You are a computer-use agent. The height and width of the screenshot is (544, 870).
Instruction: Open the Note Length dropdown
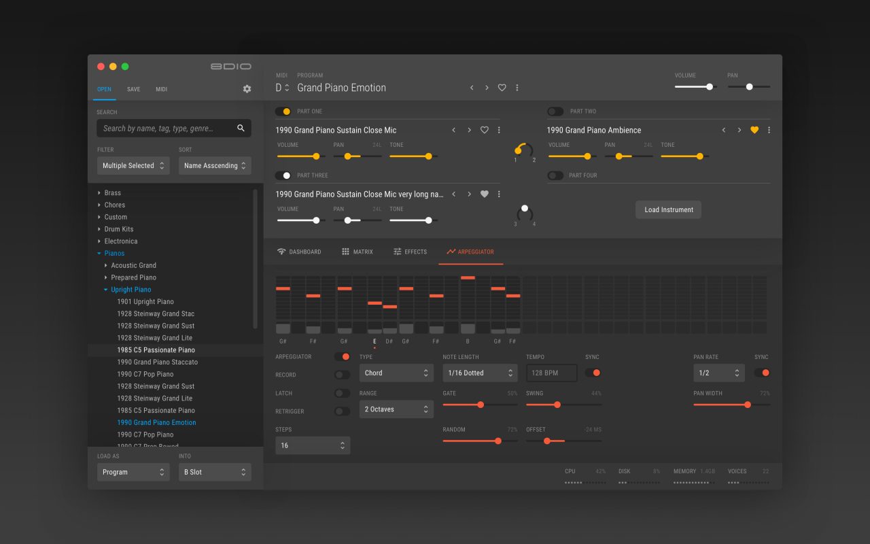coord(479,373)
